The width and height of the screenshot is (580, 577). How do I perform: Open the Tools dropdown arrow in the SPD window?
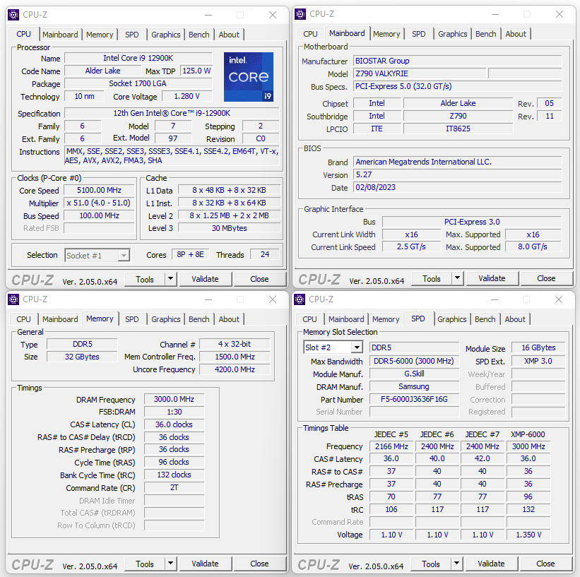click(457, 564)
